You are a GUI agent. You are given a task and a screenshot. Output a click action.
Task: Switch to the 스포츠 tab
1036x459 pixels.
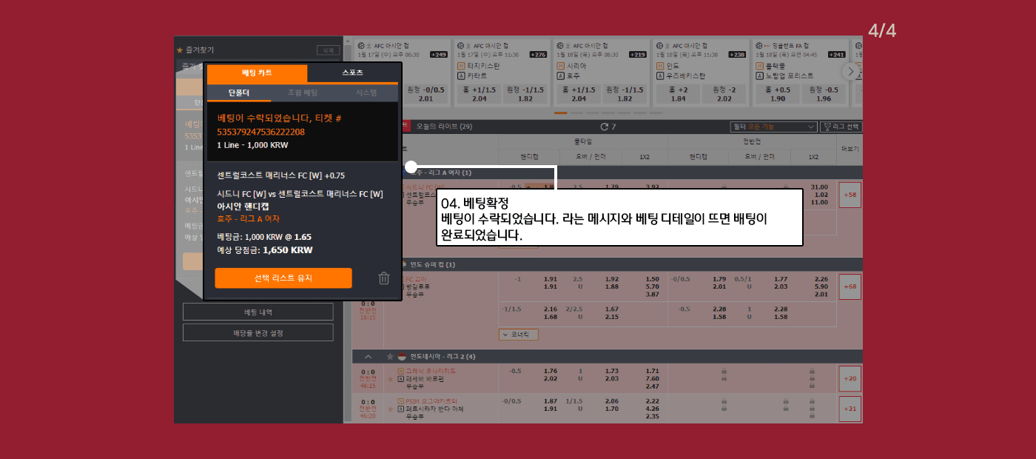353,73
